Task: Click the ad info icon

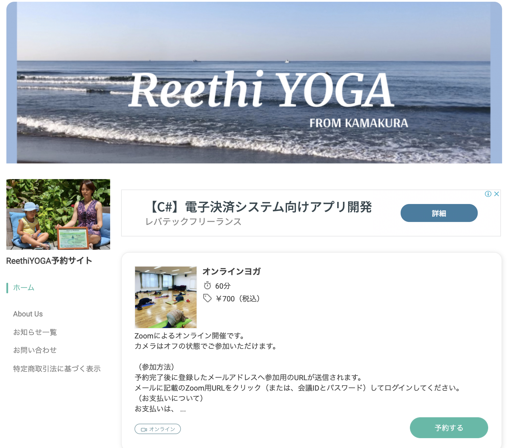Action: [x=488, y=194]
